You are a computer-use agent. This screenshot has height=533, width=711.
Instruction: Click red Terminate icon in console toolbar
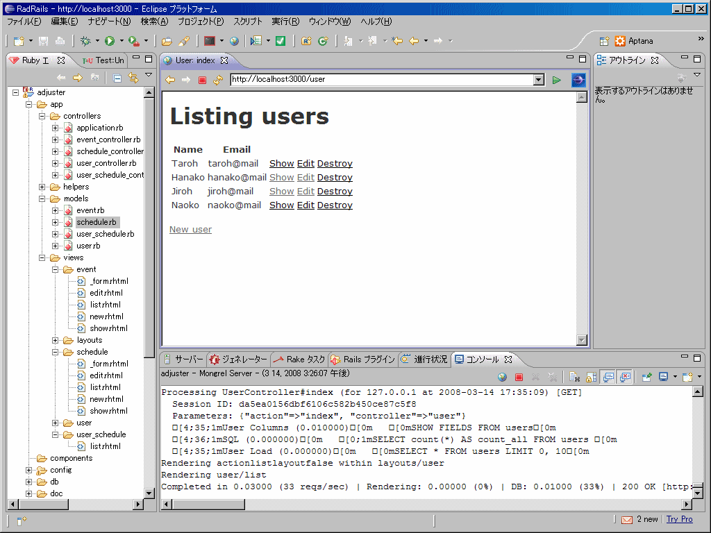coord(519,377)
